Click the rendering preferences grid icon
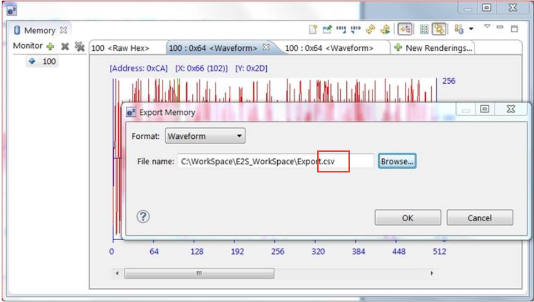Viewport: 534px width, 302px height. (x=459, y=29)
